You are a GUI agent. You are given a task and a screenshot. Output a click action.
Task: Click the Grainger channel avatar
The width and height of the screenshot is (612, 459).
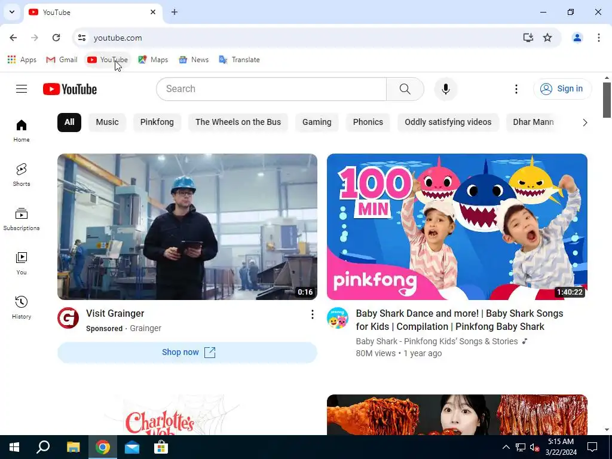tap(68, 318)
